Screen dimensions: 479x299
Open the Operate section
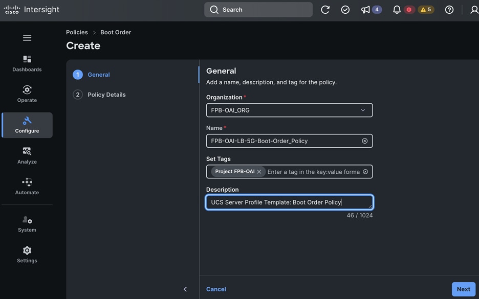[27, 94]
